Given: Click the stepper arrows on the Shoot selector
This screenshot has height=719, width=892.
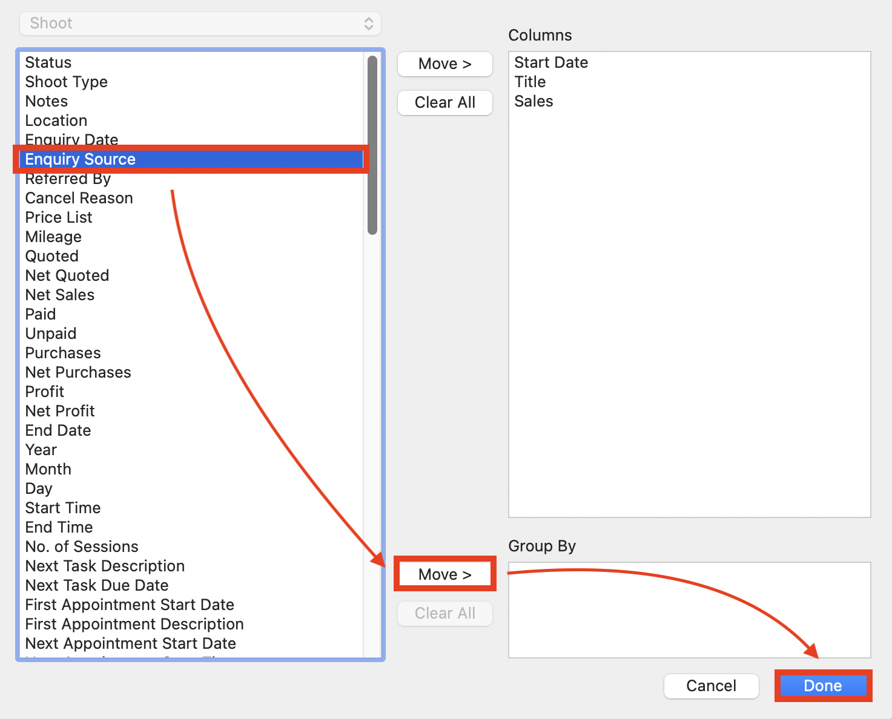Looking at the screenshot, I should click(369, 23).
